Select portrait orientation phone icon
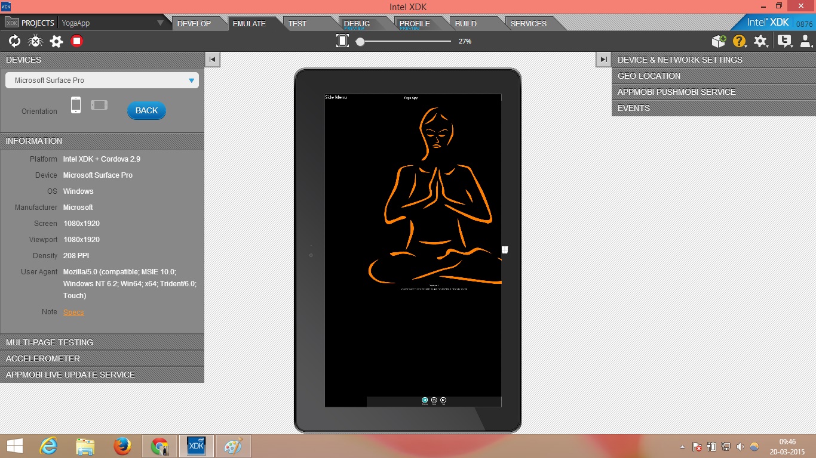This screenshot has height=458, width=816. (76, 105)
